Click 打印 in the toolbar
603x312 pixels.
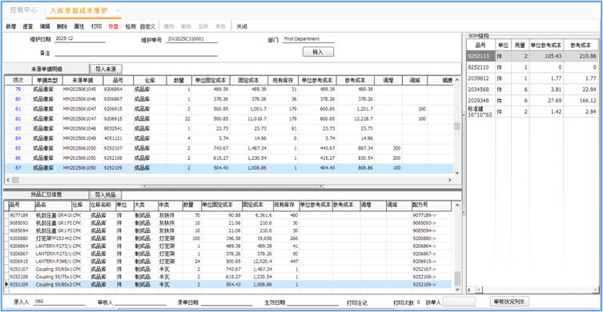coord(96,26)
